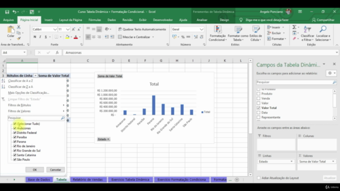
Task: Uncheck Rio de Janeiro filter item
Action: click(15, 146)
